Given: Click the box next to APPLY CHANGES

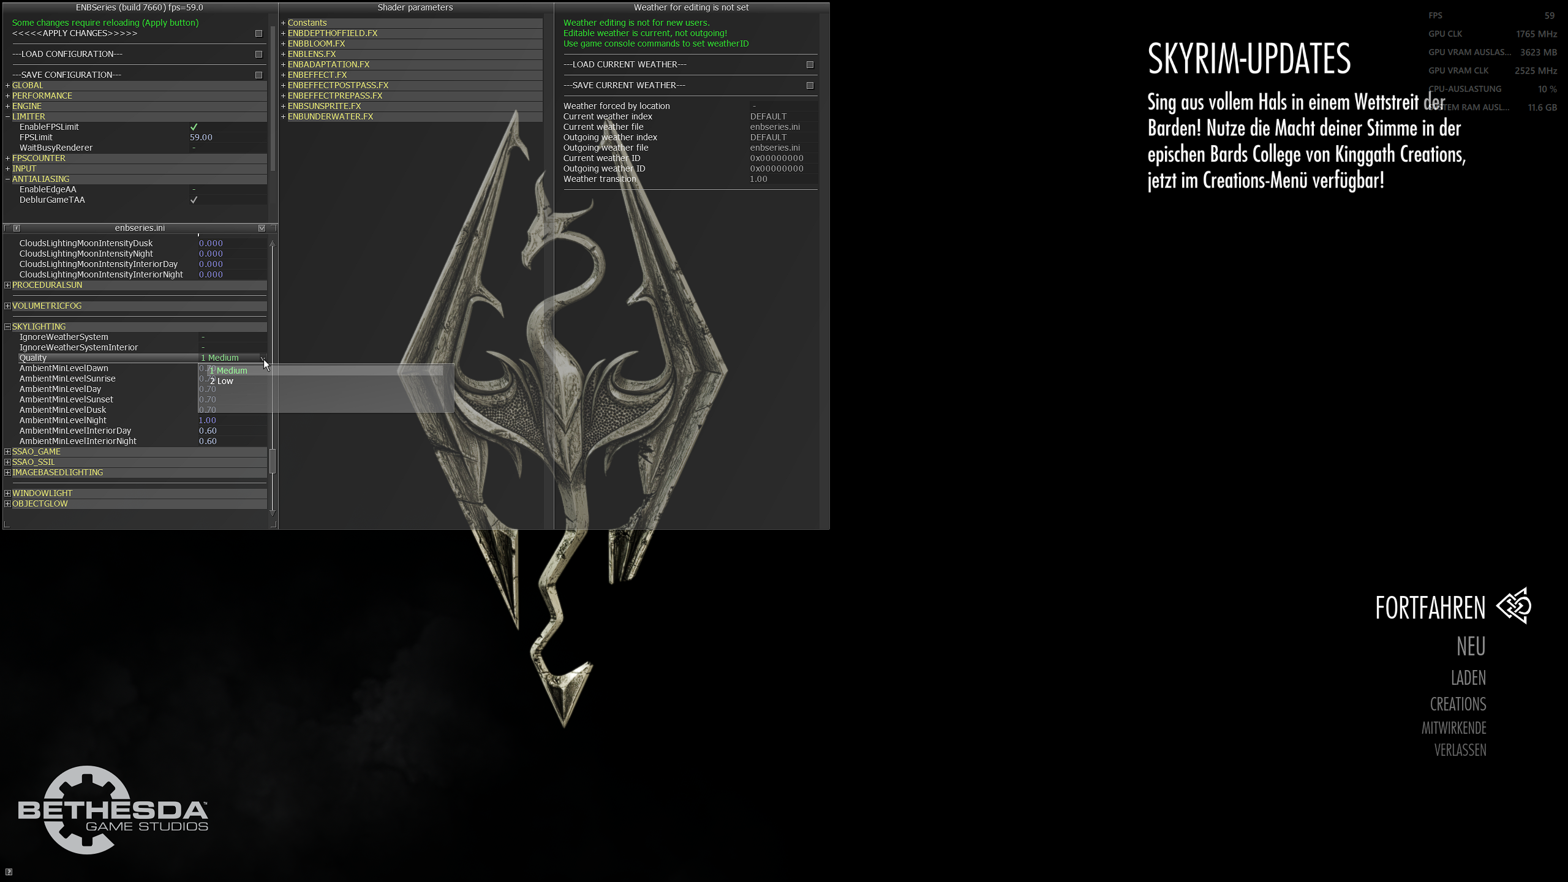Looking at the screenshot, I should pyautogui.click(x=258, y=34).
